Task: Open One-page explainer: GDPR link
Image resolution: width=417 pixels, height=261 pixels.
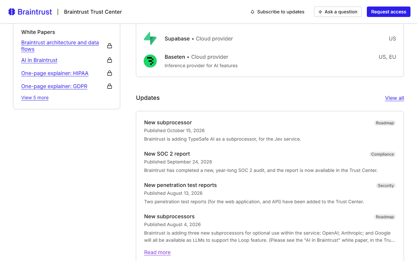Action: tap(54, 86)
